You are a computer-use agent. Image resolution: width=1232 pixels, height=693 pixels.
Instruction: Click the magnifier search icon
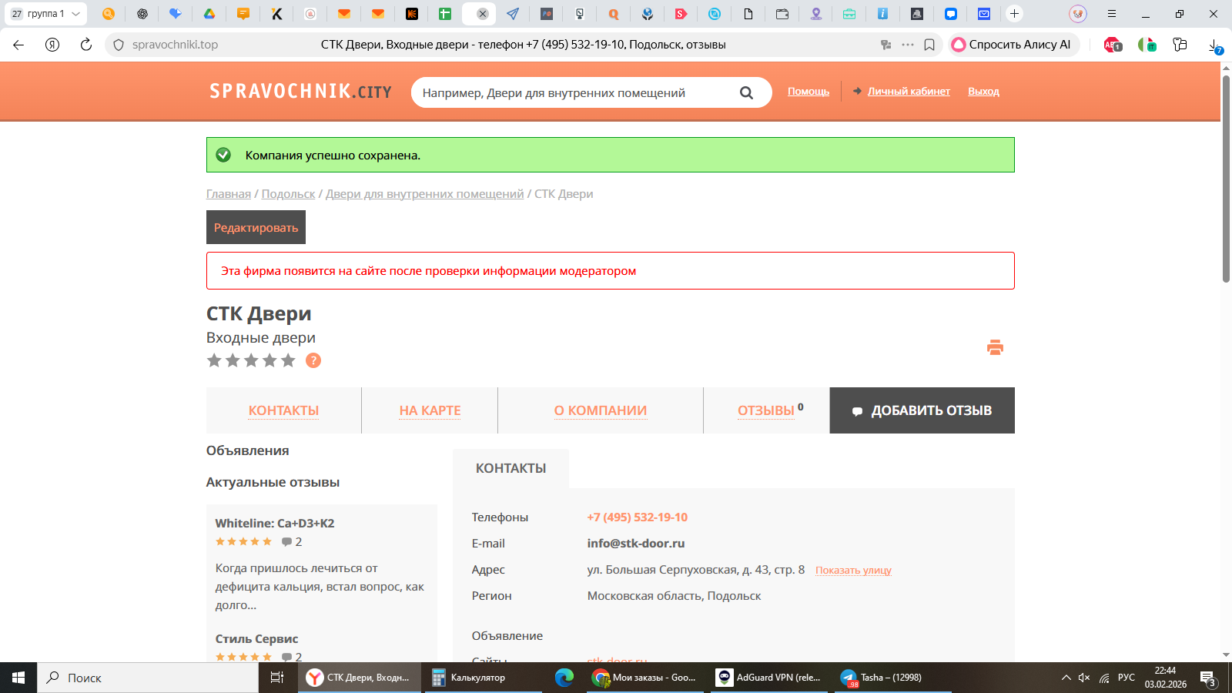746,92
